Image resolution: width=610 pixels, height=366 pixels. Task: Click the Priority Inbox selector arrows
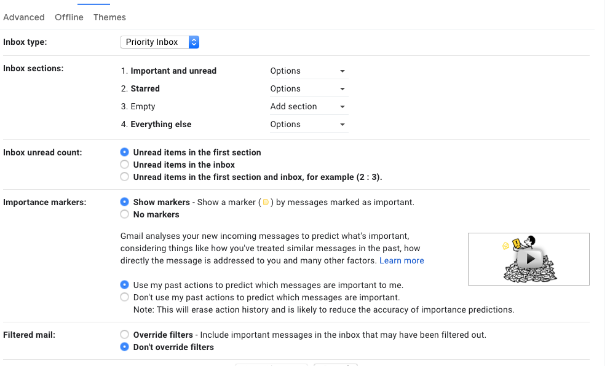click(194, 42)
